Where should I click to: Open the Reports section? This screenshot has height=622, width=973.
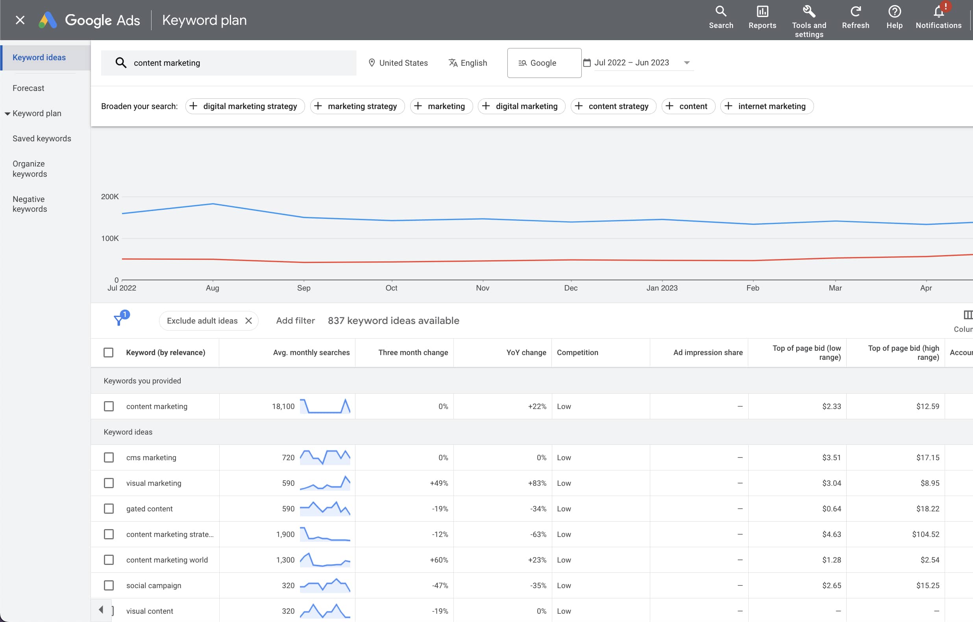click(x=762, y=19)
